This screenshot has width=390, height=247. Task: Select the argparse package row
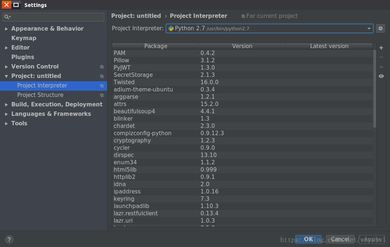point(242,97)
